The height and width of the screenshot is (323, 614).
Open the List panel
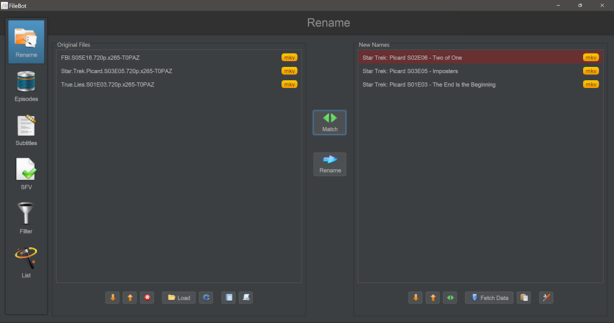tap(26, 262)
